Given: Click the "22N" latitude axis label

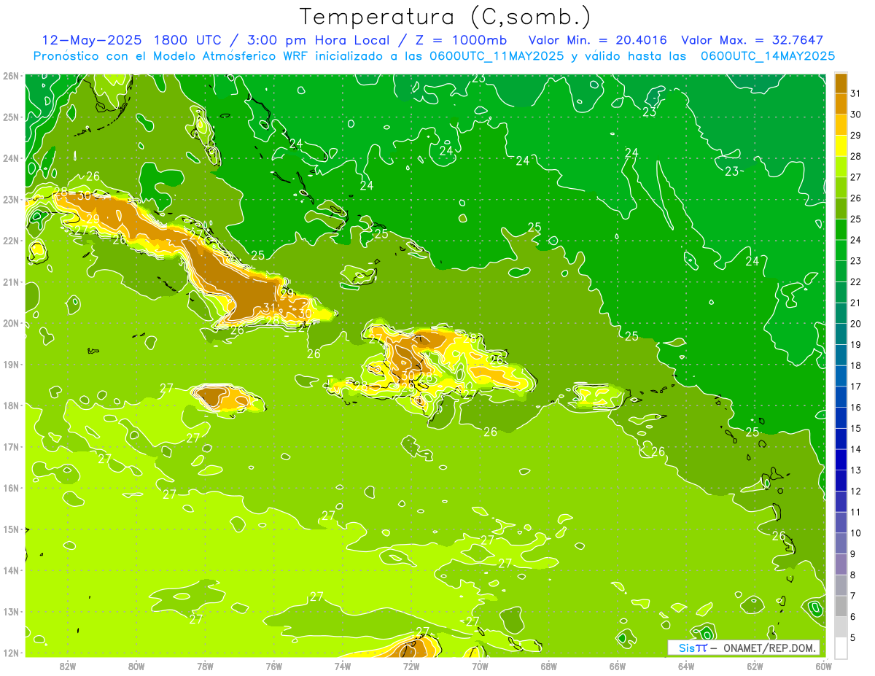Looking at the screenshot, I should point(11,241).
